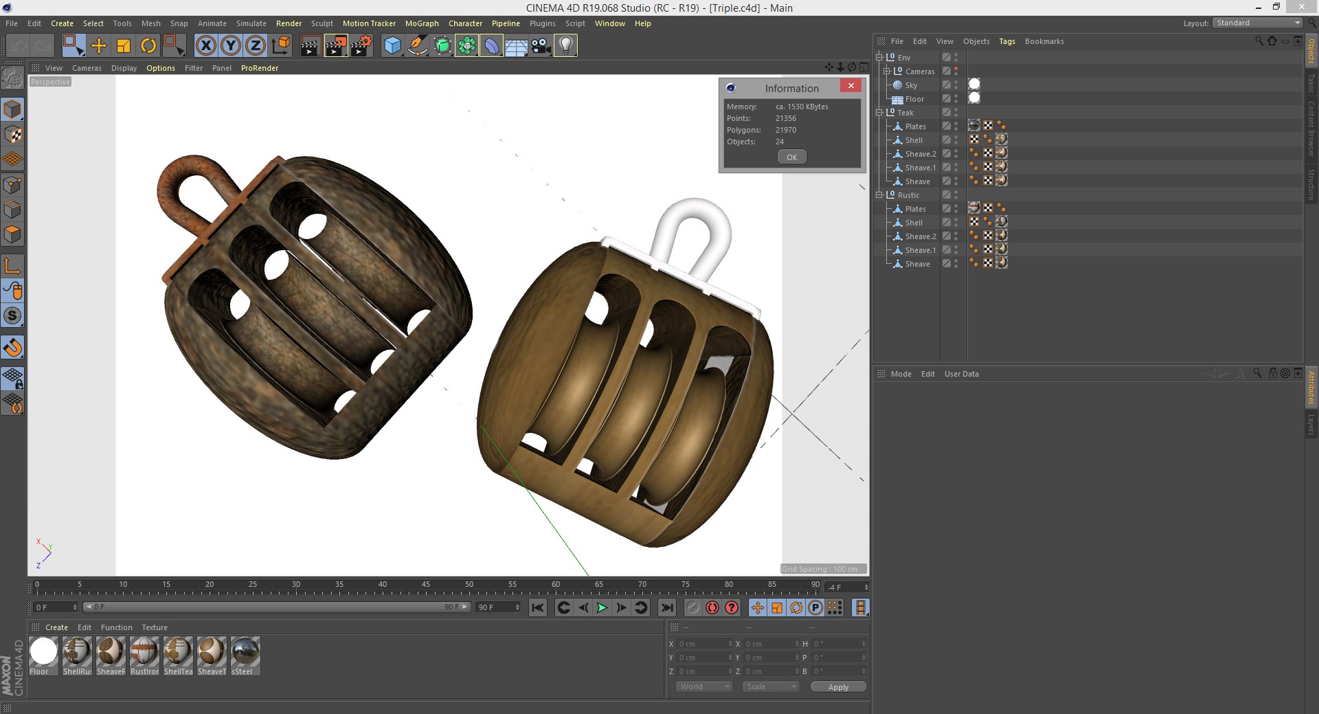Image resolution: width=1319 pixels, height=714 pixels.
Task: Open the Simulate menu
Action: pos(251,23)
